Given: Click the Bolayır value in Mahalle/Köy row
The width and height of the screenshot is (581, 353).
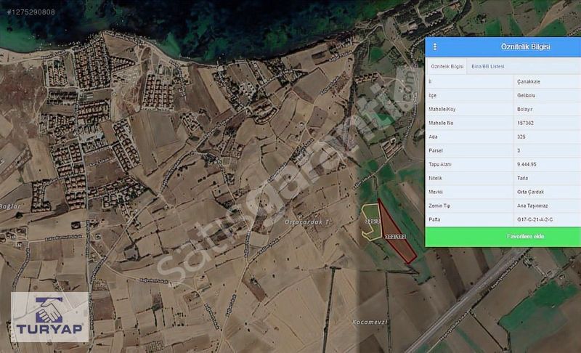Looking at the screenshot, I should point(527,109).
